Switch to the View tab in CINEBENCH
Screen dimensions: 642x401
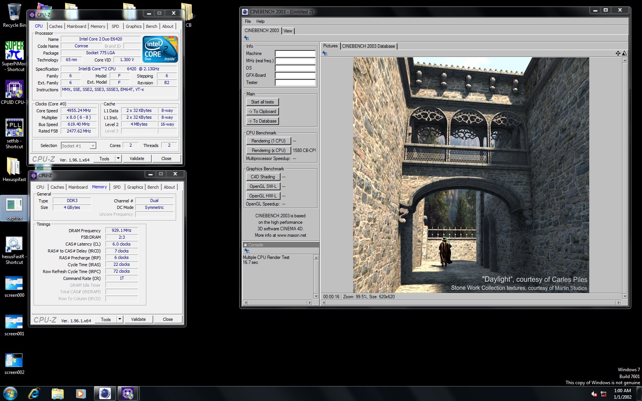(x=288, y=31)
